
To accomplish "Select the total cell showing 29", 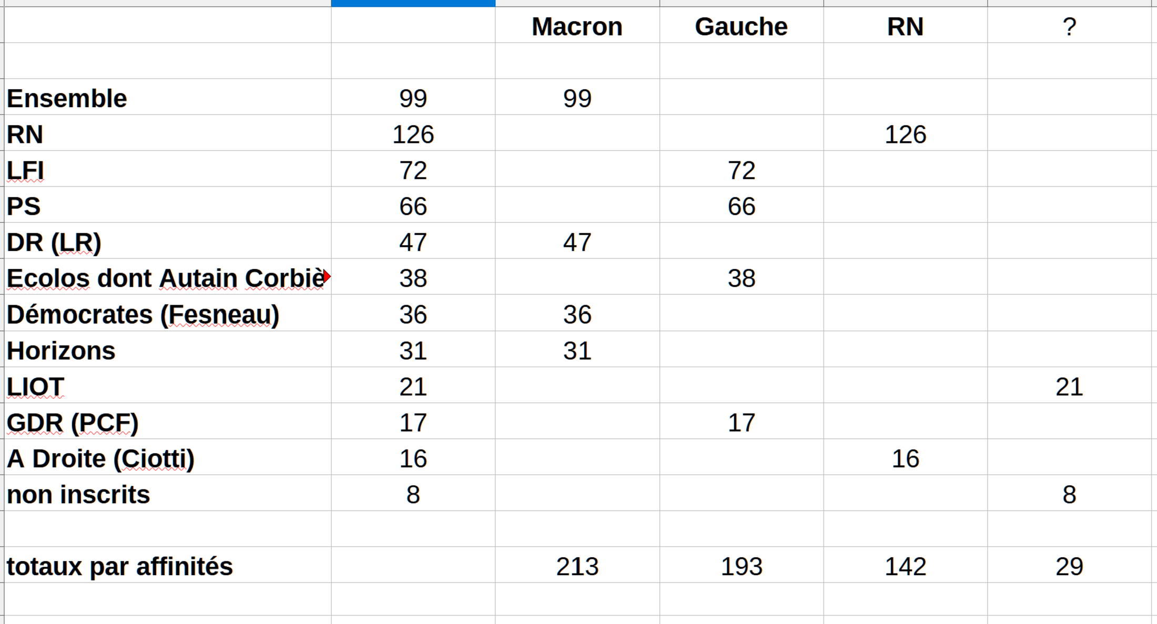I will click(x=1069, y=566).
